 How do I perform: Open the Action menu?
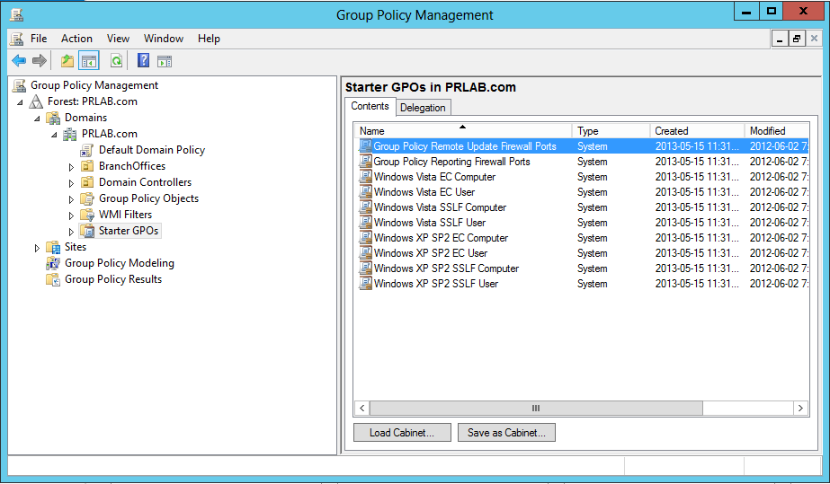point(76,39)
